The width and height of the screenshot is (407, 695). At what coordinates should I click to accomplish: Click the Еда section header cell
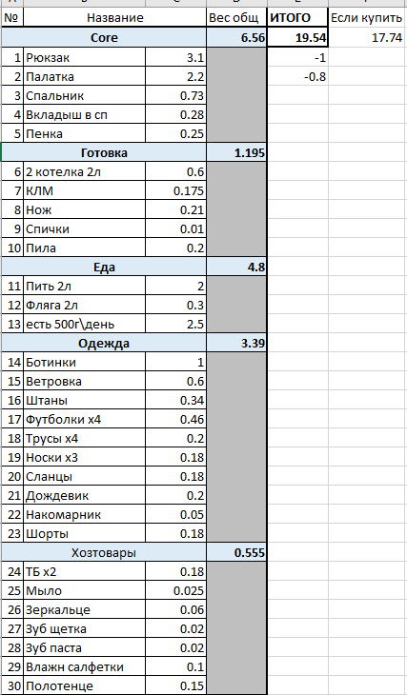point(104,268)
